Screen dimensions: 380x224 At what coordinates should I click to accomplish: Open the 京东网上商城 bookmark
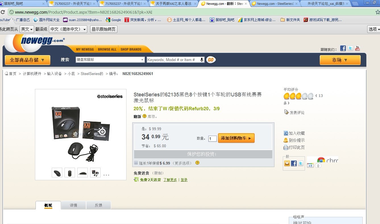coord(257,20)
